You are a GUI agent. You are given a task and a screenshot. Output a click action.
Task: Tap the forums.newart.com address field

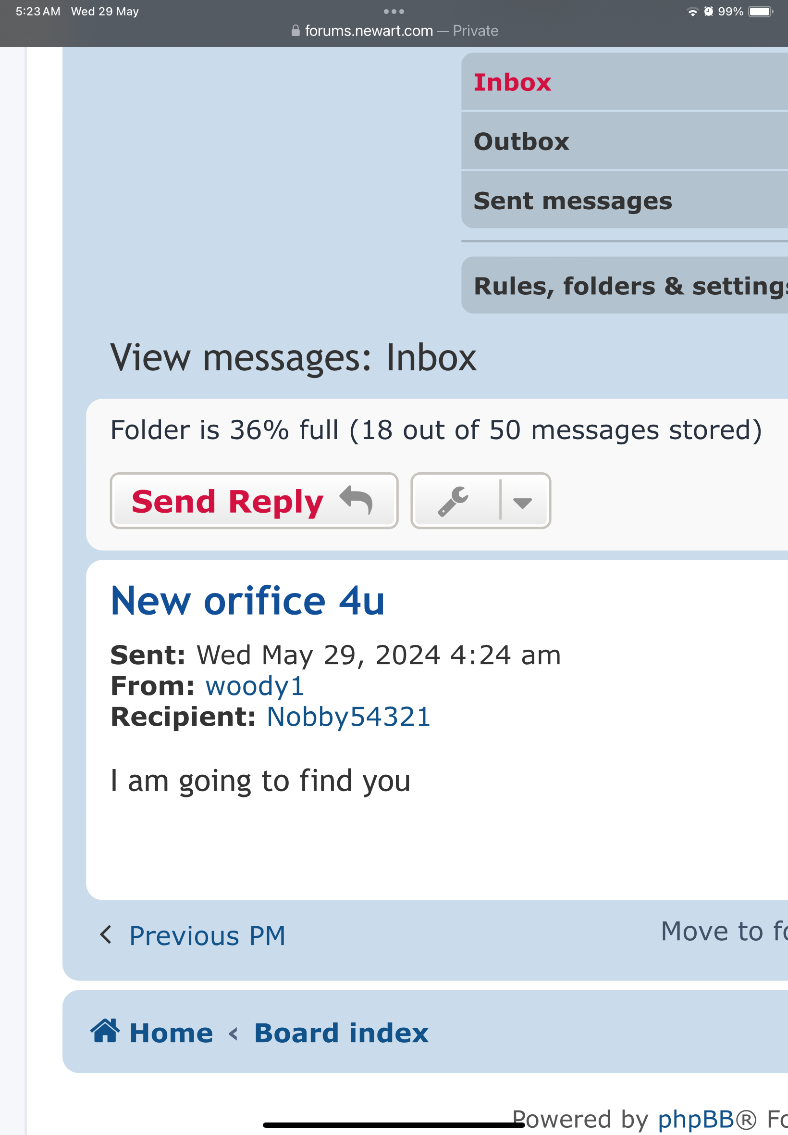[x=394, y=31]
